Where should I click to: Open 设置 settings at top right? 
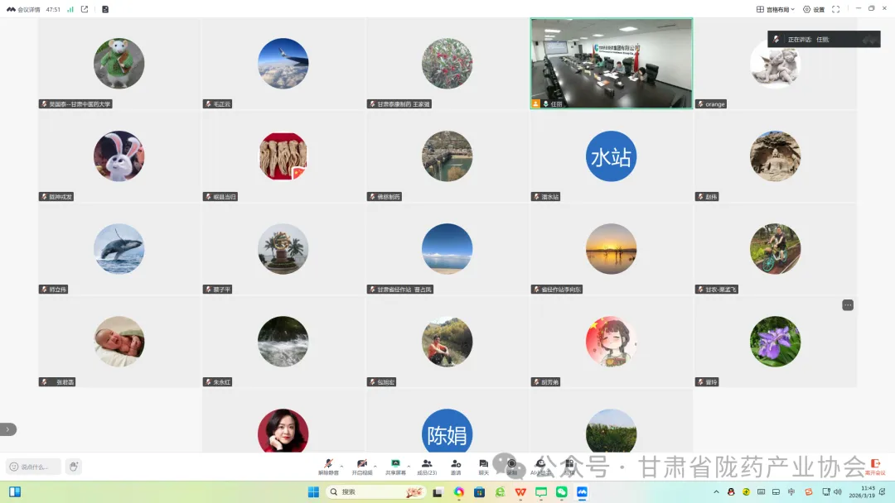(814, 9)
